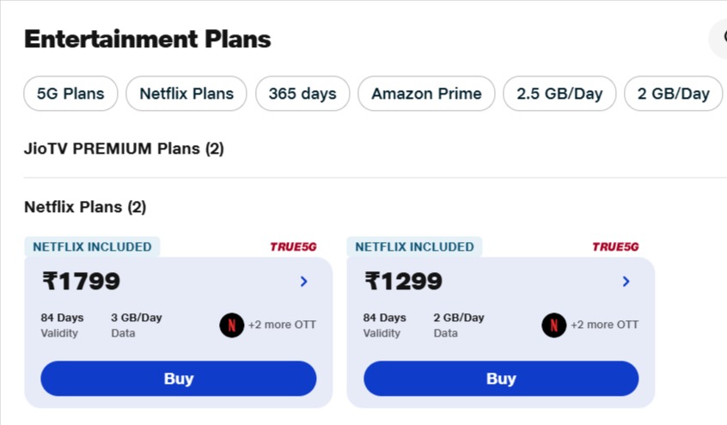The width and height of the screenshot is (727, 425).
Task: Click the True5G logo above the ₹1299 plan
Action: (x=615, y=247)
